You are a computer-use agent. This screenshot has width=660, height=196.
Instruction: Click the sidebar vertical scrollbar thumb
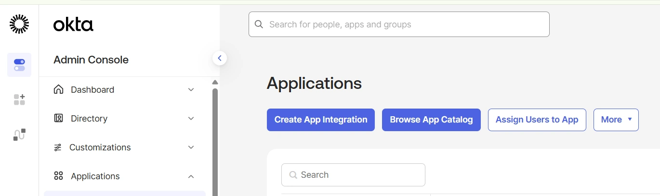[x=215, y=142]
